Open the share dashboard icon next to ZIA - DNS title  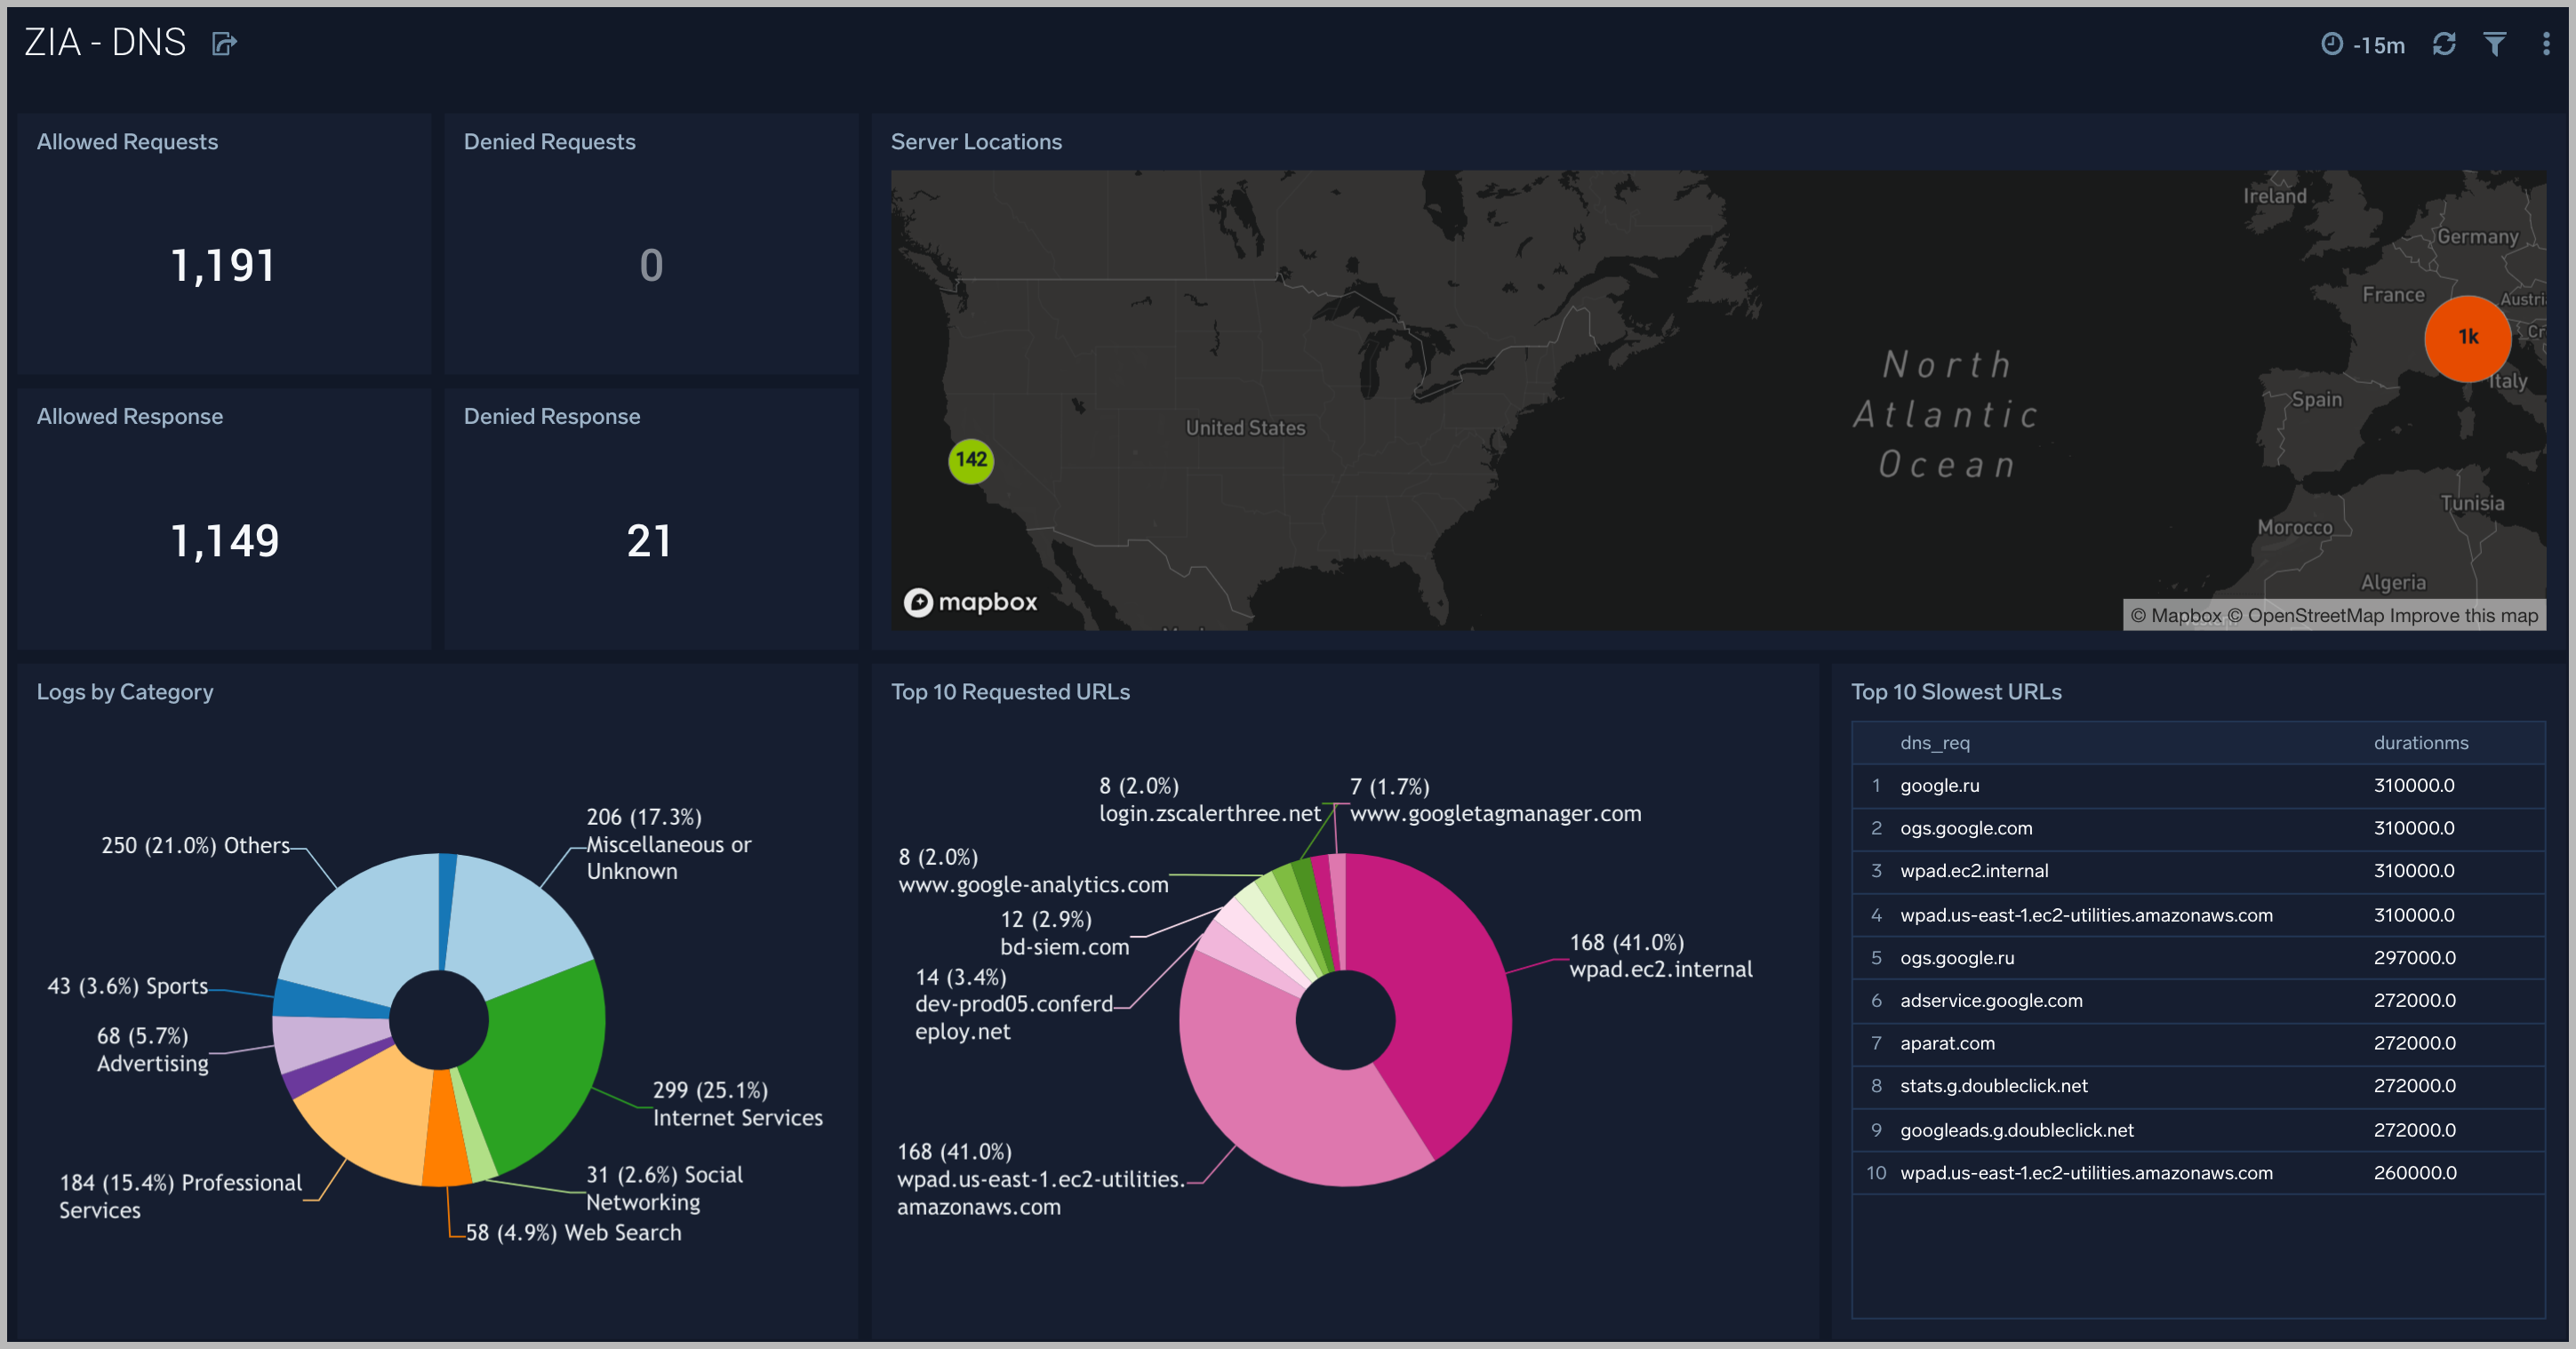click(224, 43)
